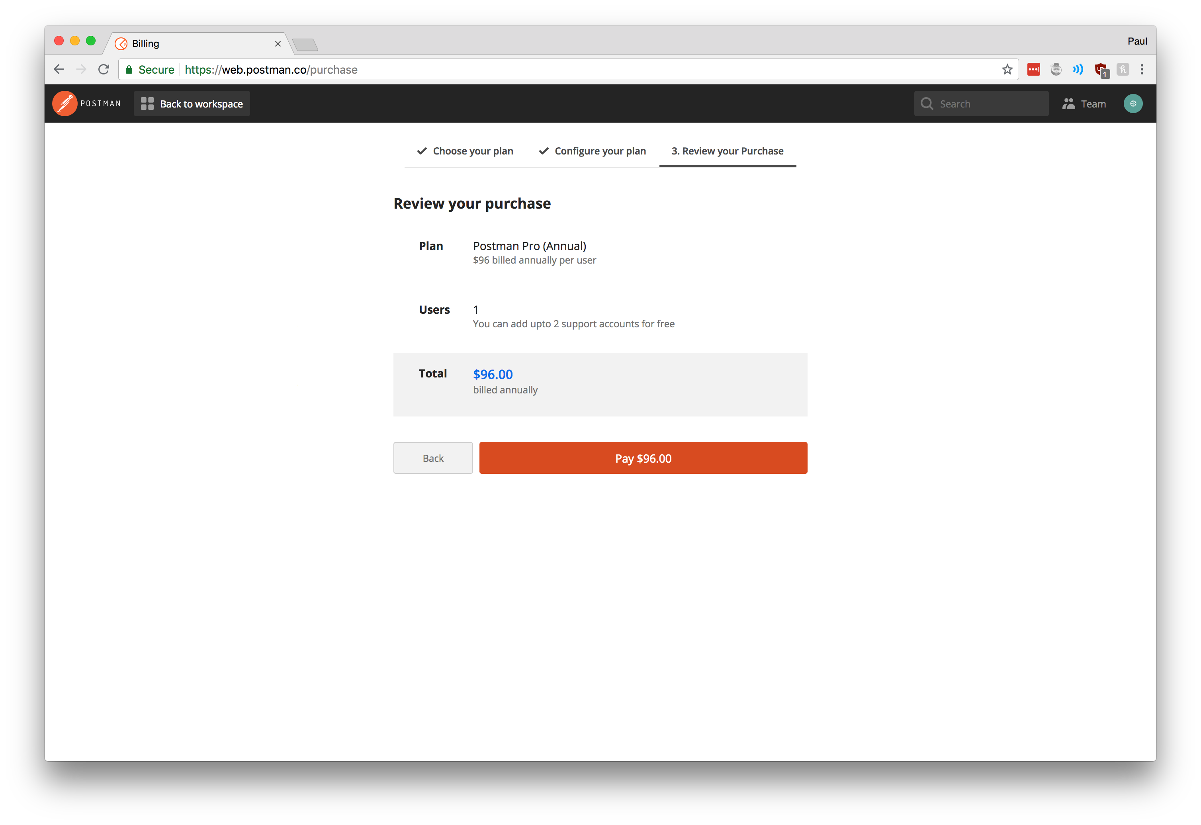This screenshot has width=1201, height=825.
Task: Click the browser forward arrow
Action: click(81, 69)
